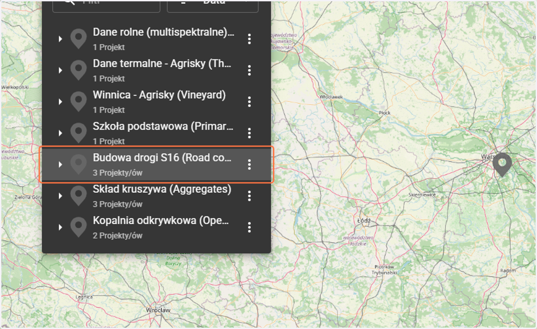Screen dimensions: 537x329
Task: Open options menu for Szkoła podstawowa
Action: pyautogui.click(x=249, y=133)
